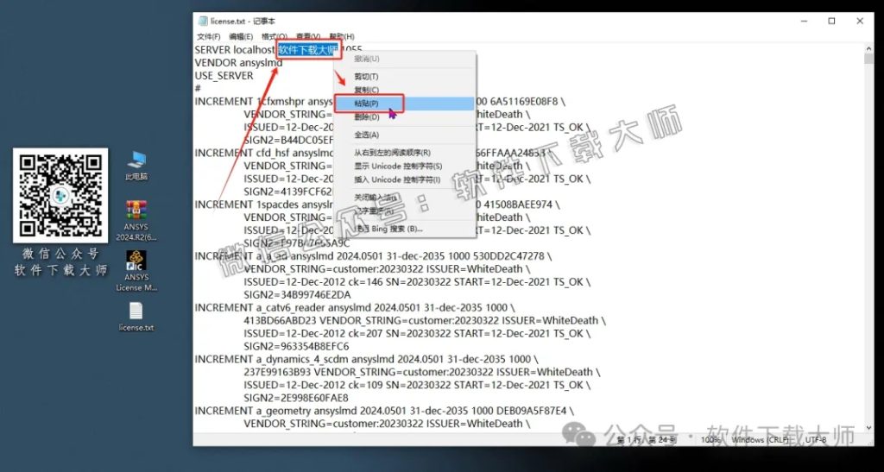Click the license.txt - 记事本 window title
Viewport: 884px width, 472px height.
pos(243,22)
